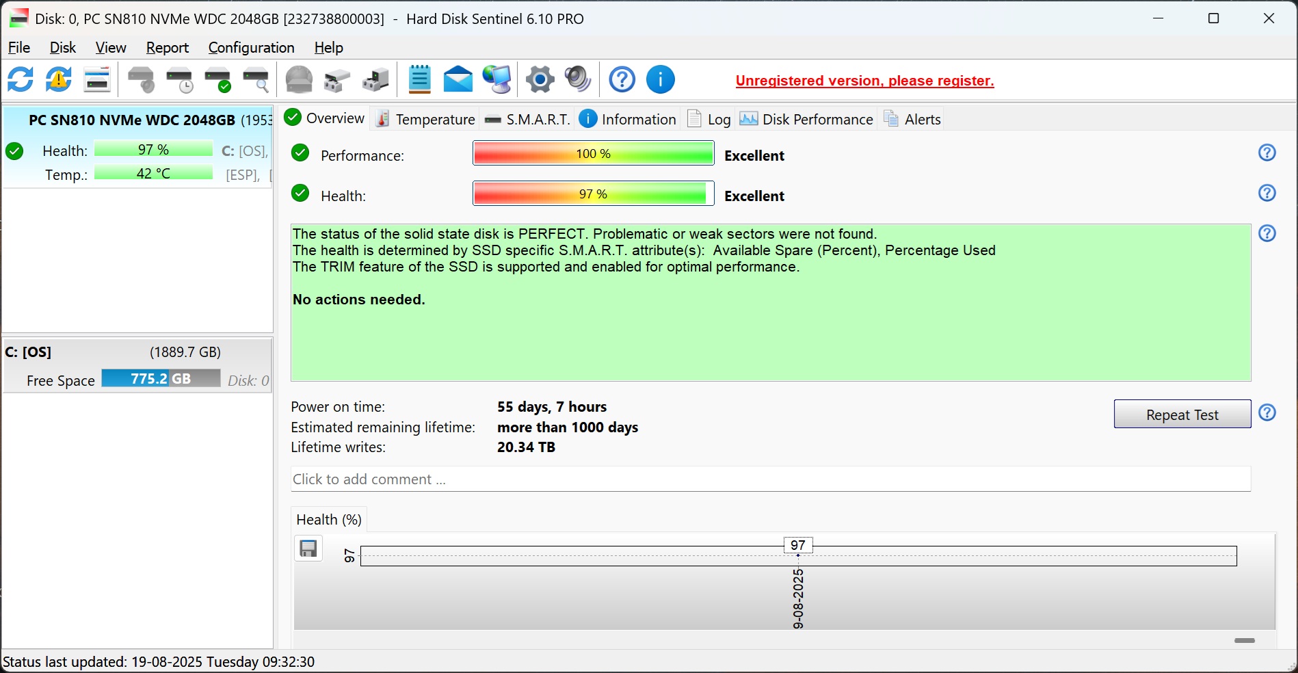The height and width of the screenshot is (673, 1298).
Task: Click the help icon beside status text box
Action: 1267,233
